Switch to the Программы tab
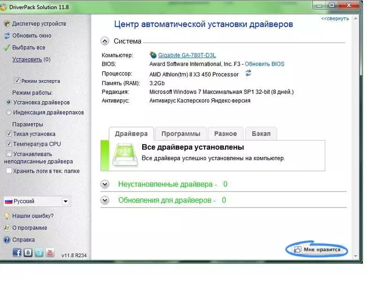 (x=181, y=133)
